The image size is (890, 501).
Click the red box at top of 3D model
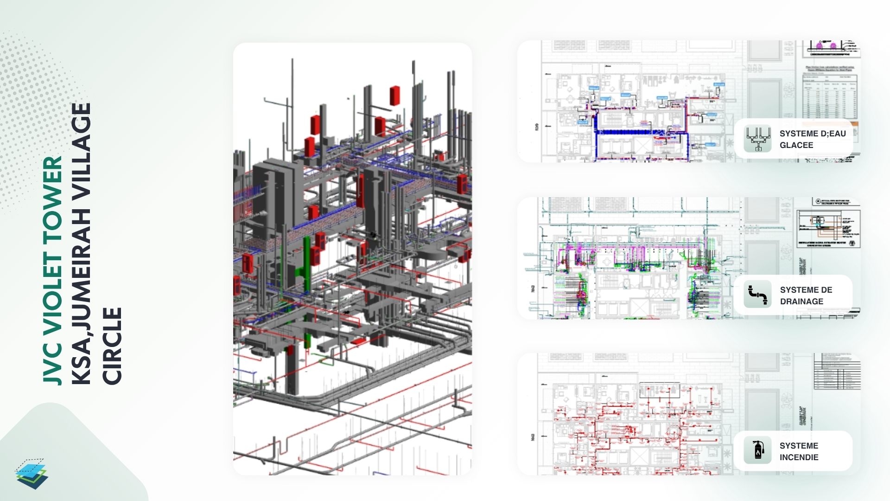click(x=394, y=96)
